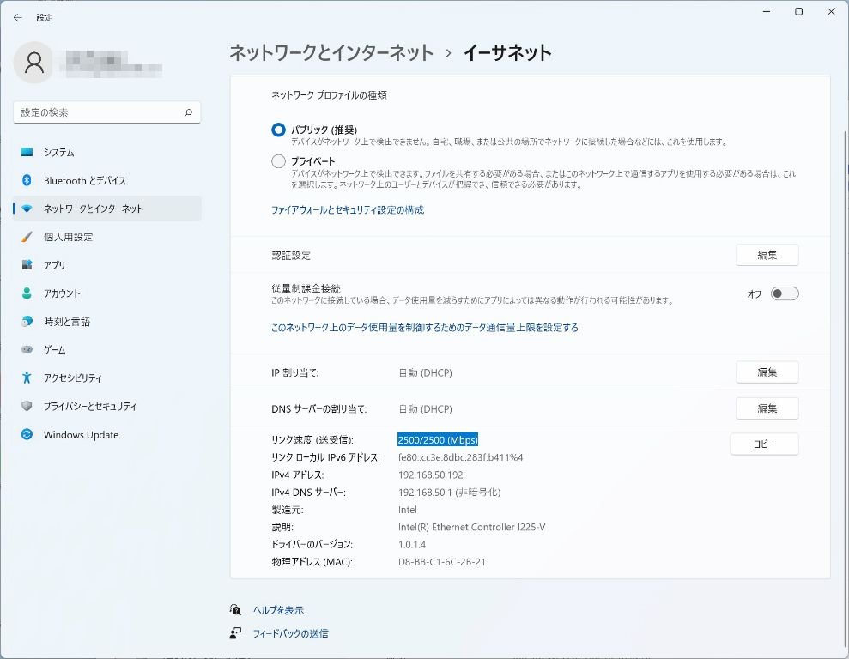This screenshot has width=849, height=659.
Task: Click 編集 for DNS サーバーの割り当て
Action: (x=767, y=408)
